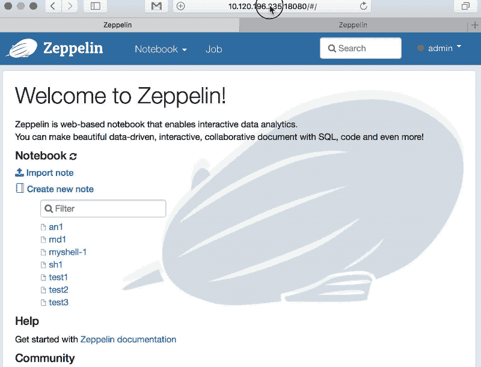The height and width of the screenshot is (367, 481).
Task: Open the sh1 note
Action: pyautogui.click(x=55, y=265)
